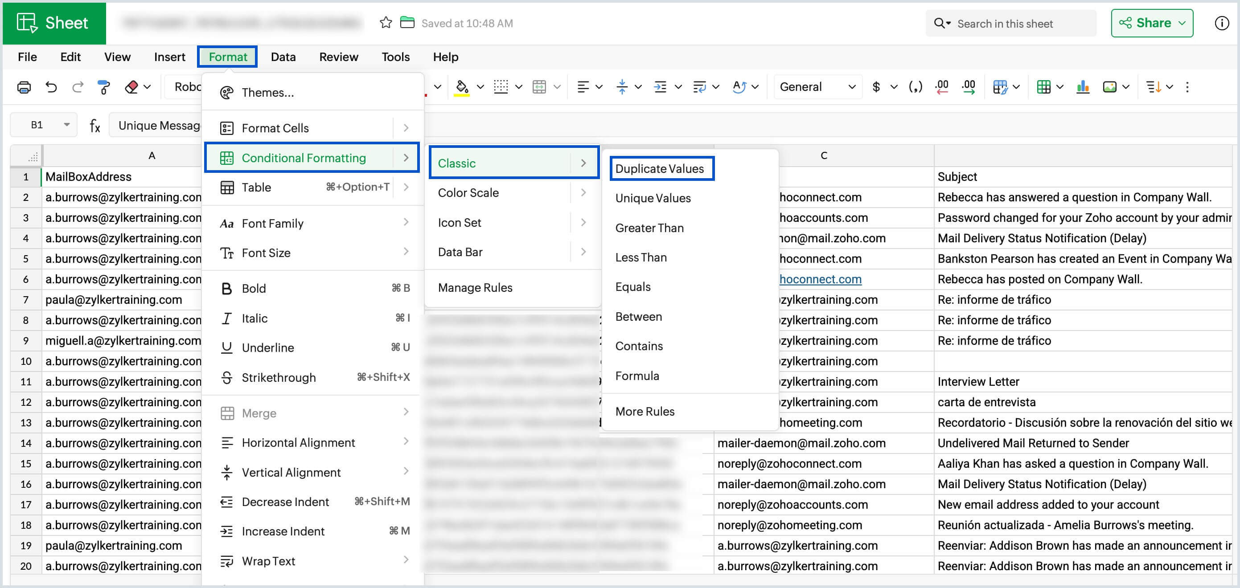Click the Share button
Image resolution: width=1240 pixels, height=588 pixels.
point(1151,23)
